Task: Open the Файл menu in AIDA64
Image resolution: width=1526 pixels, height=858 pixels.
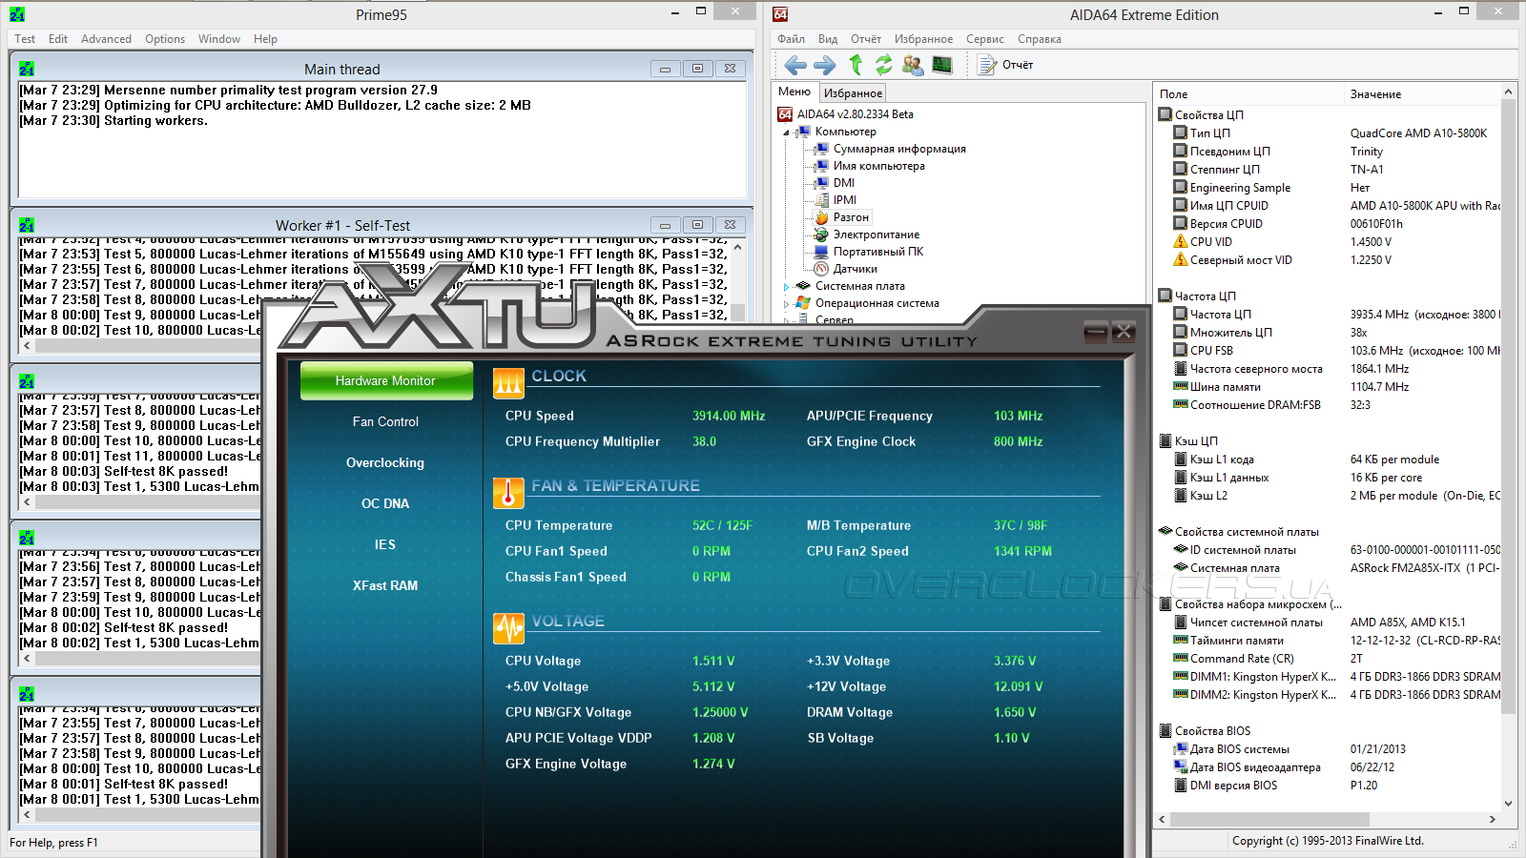Action: point(791,39)
